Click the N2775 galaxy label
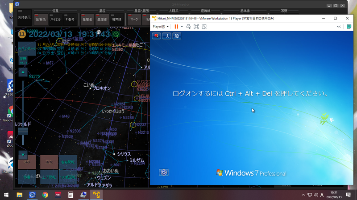This screenshot has height=200, width=357. pyautogui.click(x=34, y=76)
